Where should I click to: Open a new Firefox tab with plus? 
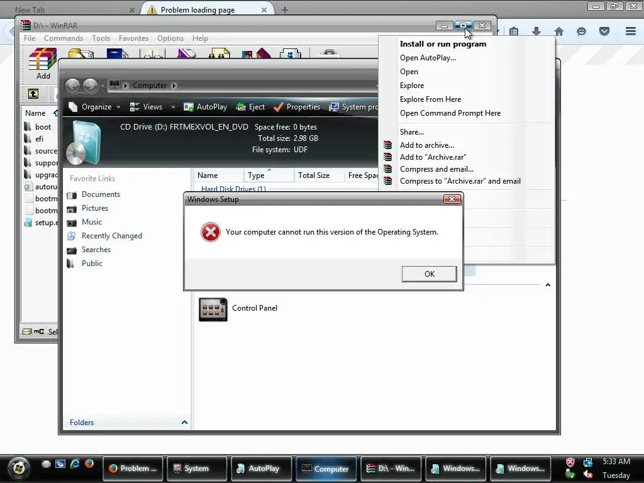(285, 10)
